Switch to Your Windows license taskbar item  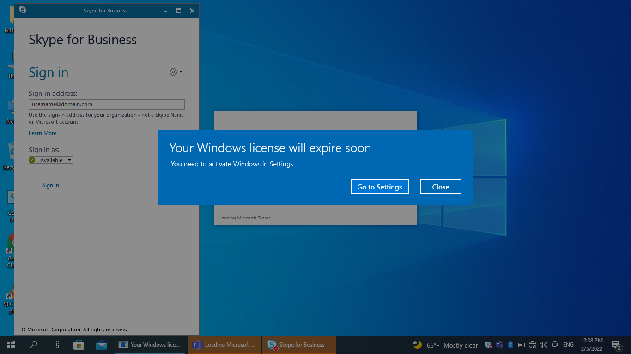click(150, 345)
